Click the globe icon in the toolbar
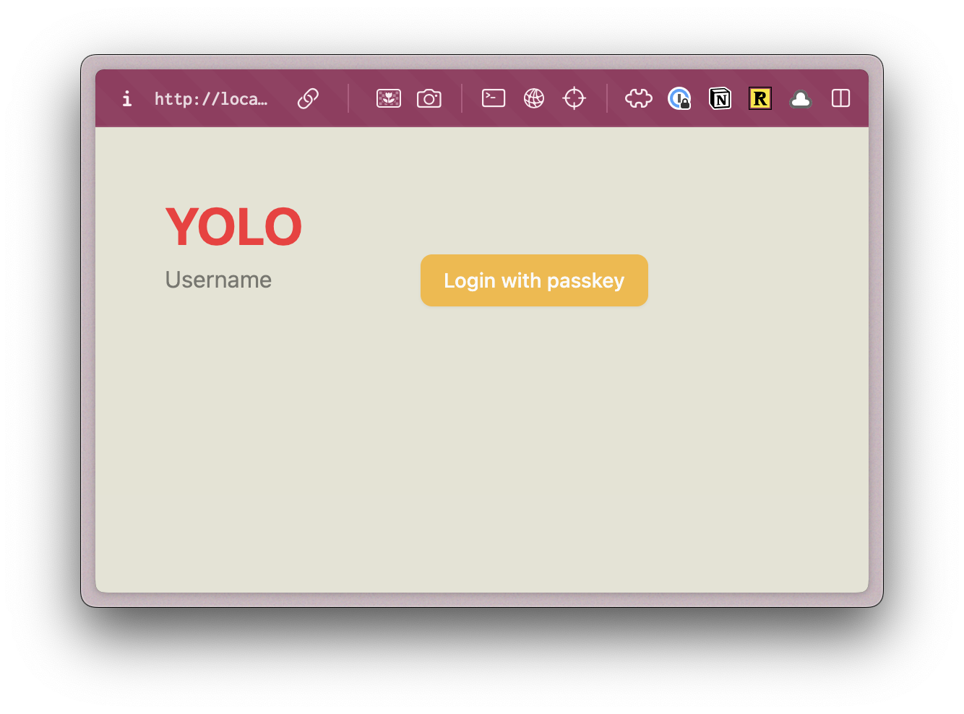This screenshot has height=714, width=964. point(534,98)
